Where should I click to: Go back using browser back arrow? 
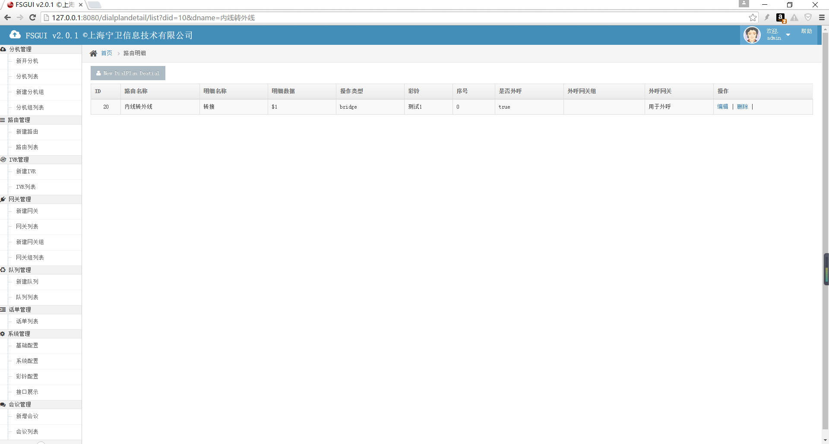[x=7, y=18]
